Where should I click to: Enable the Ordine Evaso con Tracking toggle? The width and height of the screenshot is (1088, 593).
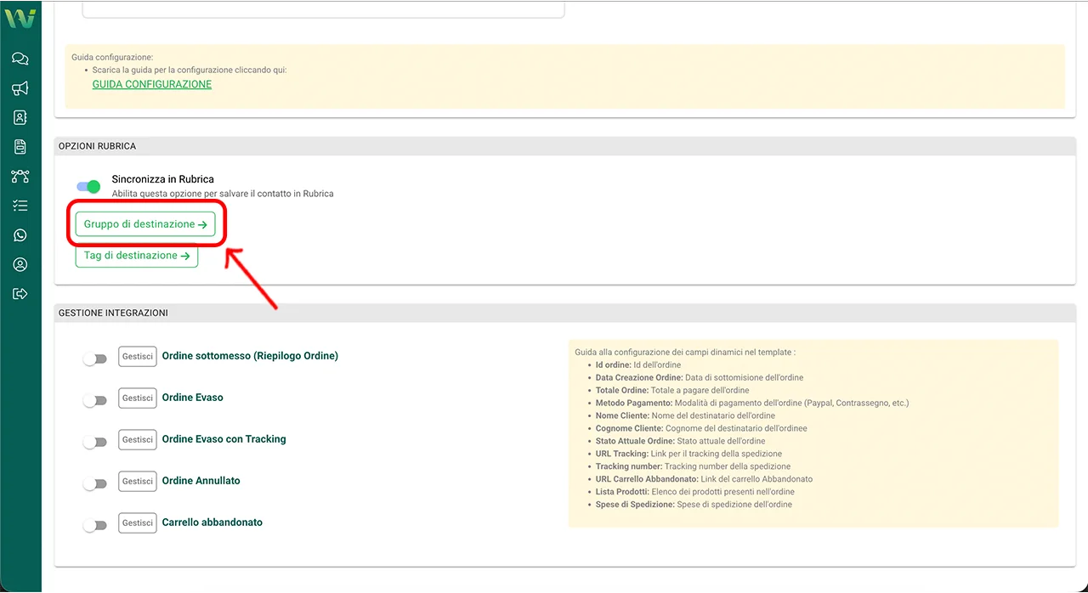(x=94, y=443)
